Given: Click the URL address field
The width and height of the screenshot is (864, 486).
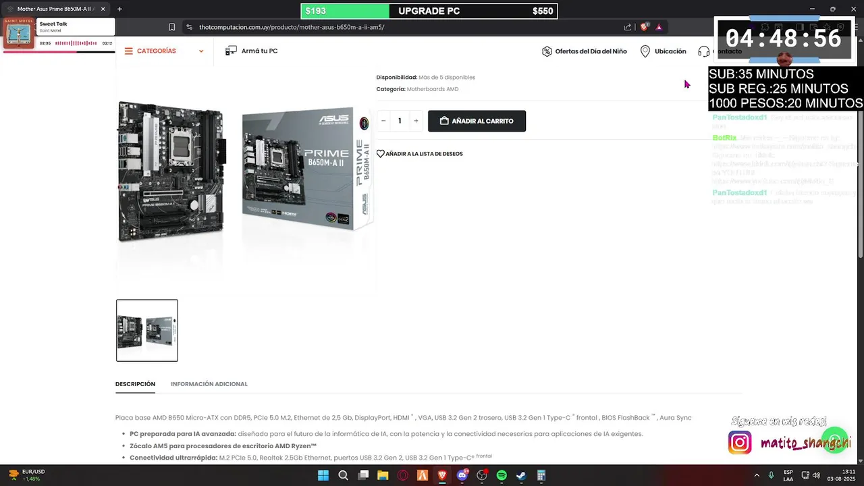Looking at the screenshot, I should pos(405,27).
